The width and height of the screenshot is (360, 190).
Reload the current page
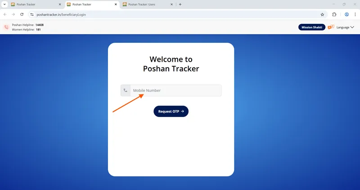point(22,14)
